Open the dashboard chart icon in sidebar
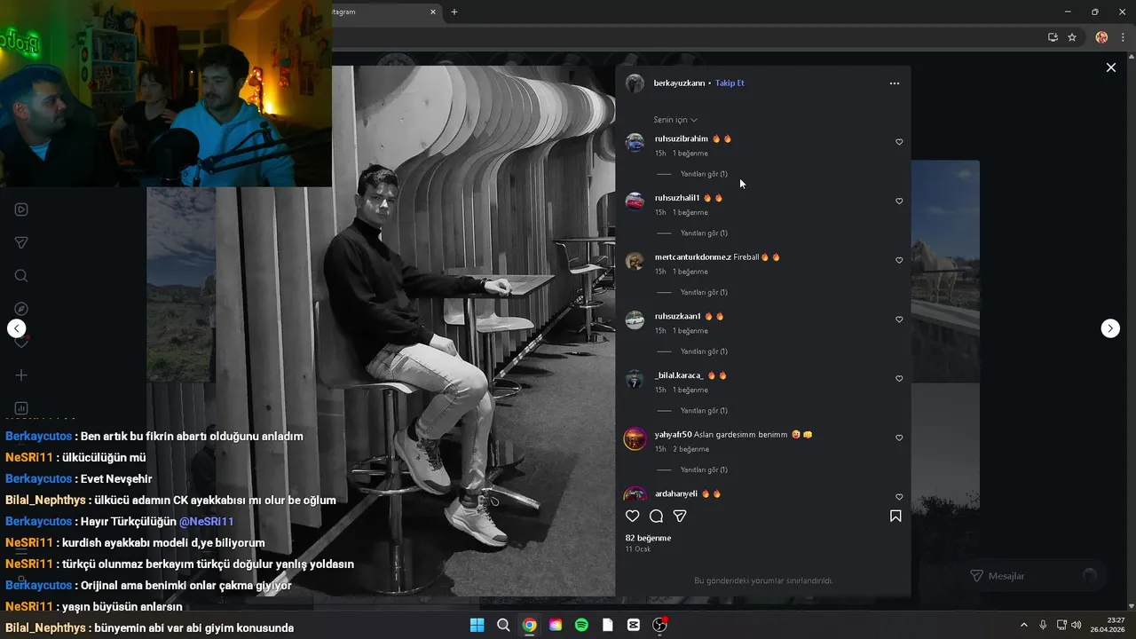 coord(21,408)
